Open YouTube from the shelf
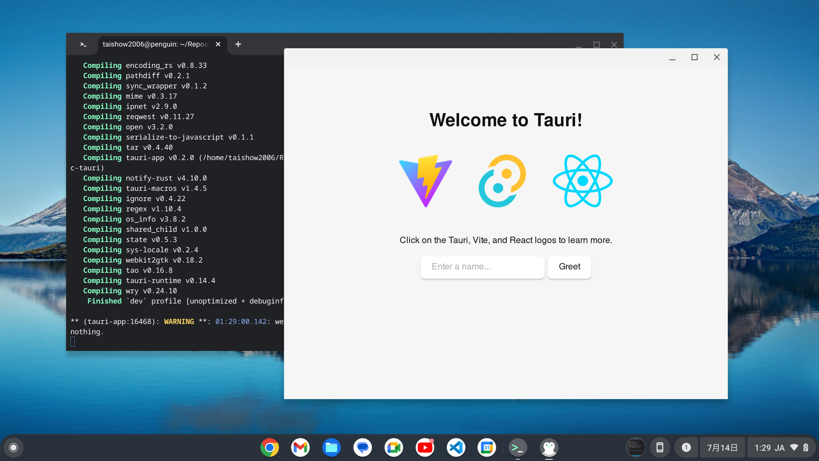819x461 pixels. point(425,447)
